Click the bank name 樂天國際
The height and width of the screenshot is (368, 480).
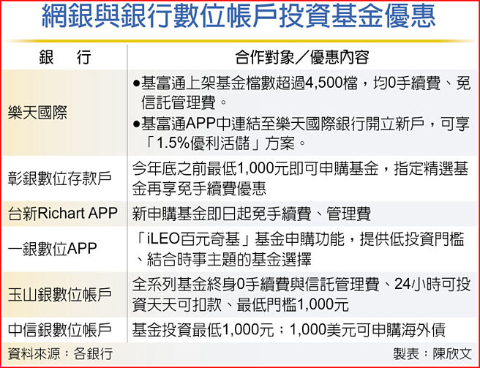37,113
